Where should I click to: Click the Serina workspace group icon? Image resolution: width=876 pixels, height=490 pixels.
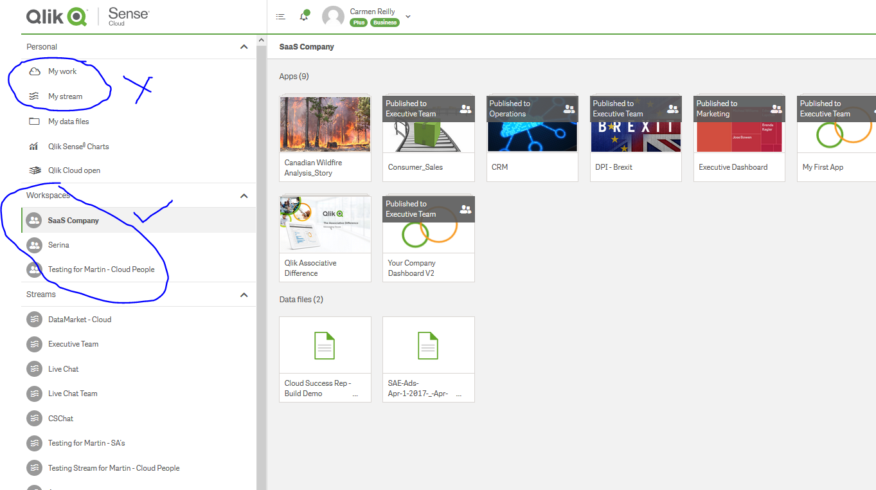coord(34,245)
